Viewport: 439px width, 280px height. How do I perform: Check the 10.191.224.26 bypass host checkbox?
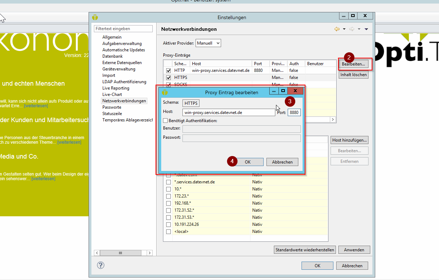(x=169, y=224)
